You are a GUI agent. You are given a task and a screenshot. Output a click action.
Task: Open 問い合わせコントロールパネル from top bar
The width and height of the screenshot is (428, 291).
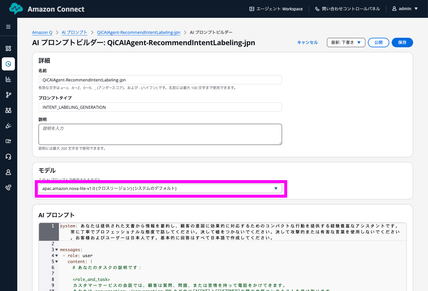tap(347, 9)
